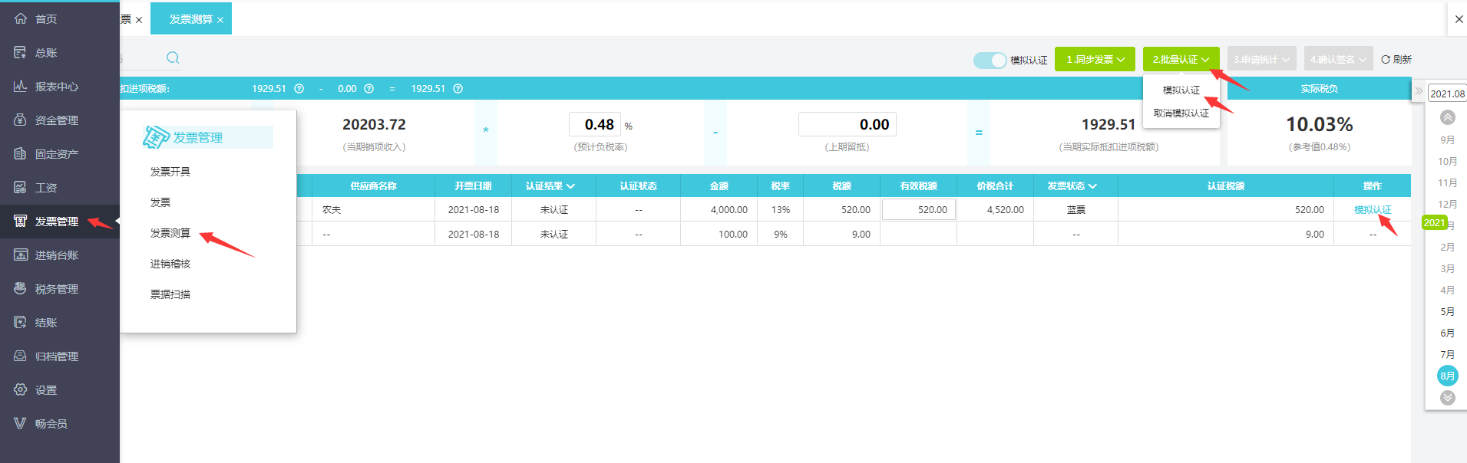Toggle the 模拟认证 switch
1467x463 pixels.
coord(990,60)
